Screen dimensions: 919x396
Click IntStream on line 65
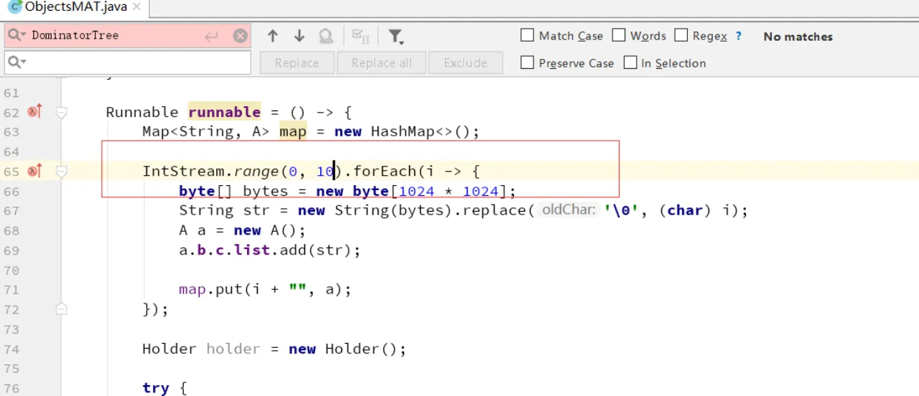(x=184, y=171)
